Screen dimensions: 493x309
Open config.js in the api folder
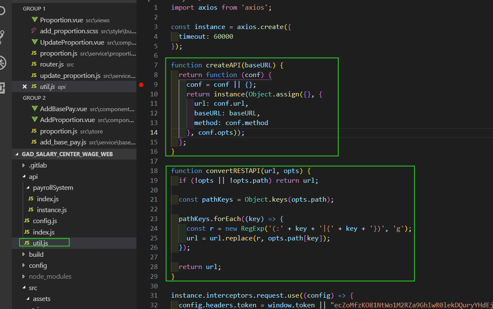coord(45,221)
